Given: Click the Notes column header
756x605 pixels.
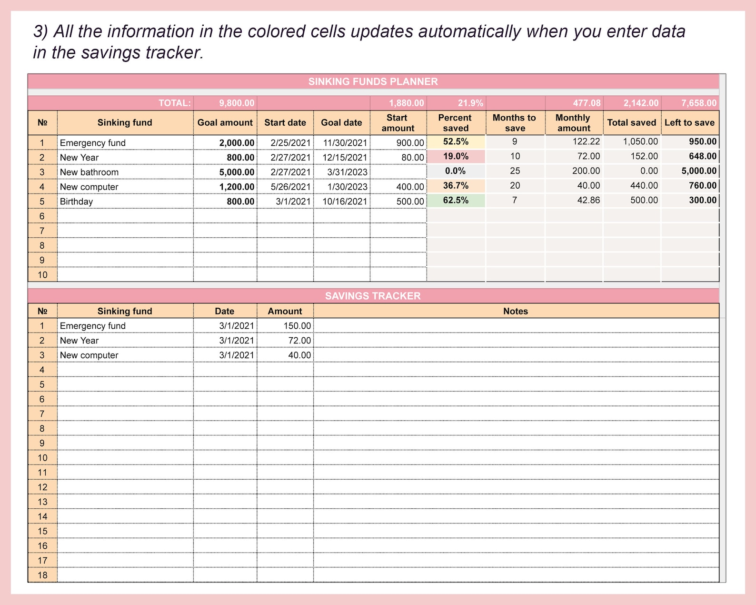Looking at the screenshot, I should tap(516, 311).
